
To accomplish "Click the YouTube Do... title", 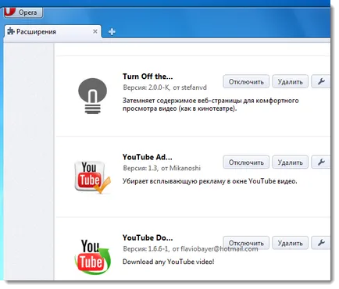I will coord(148,238).
